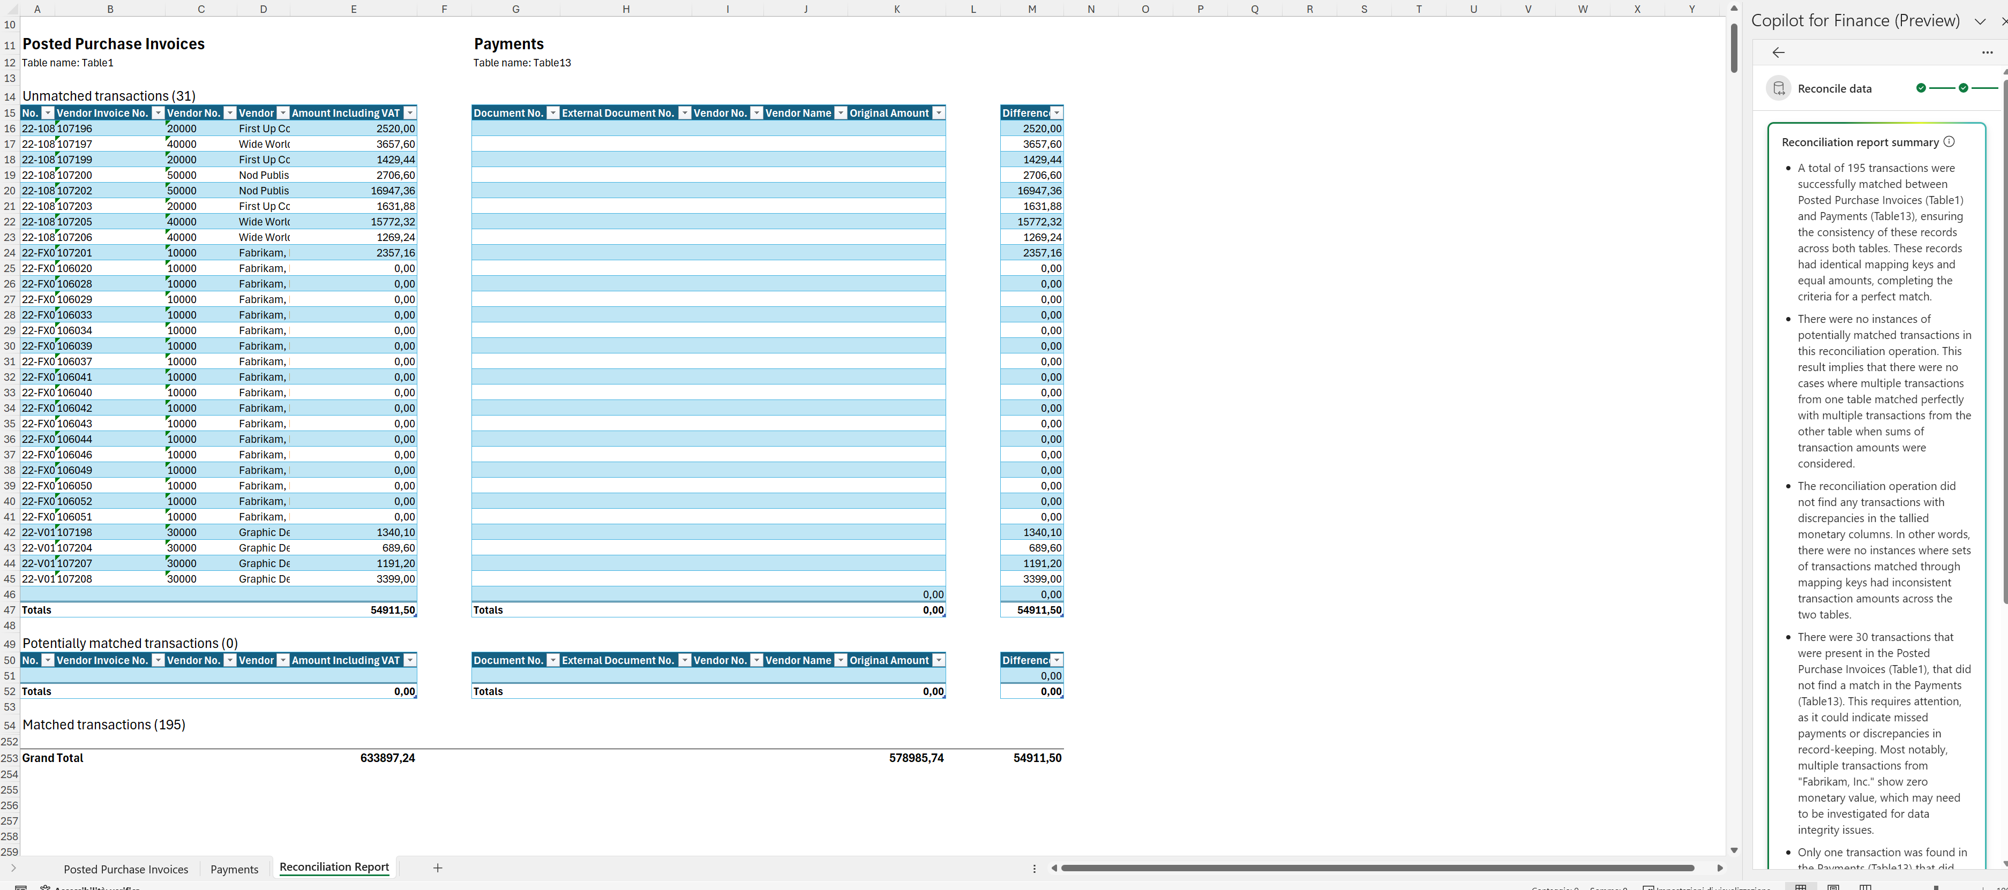Viewport: 2008px width, 890px height.
Task: Click vertical scrollbar down arrow of sheet
Action: click(1734, 850)
